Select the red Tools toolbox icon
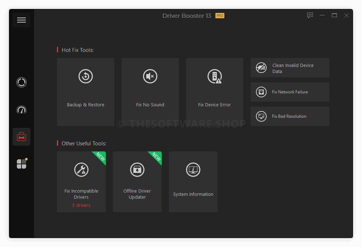 point(22,137)
